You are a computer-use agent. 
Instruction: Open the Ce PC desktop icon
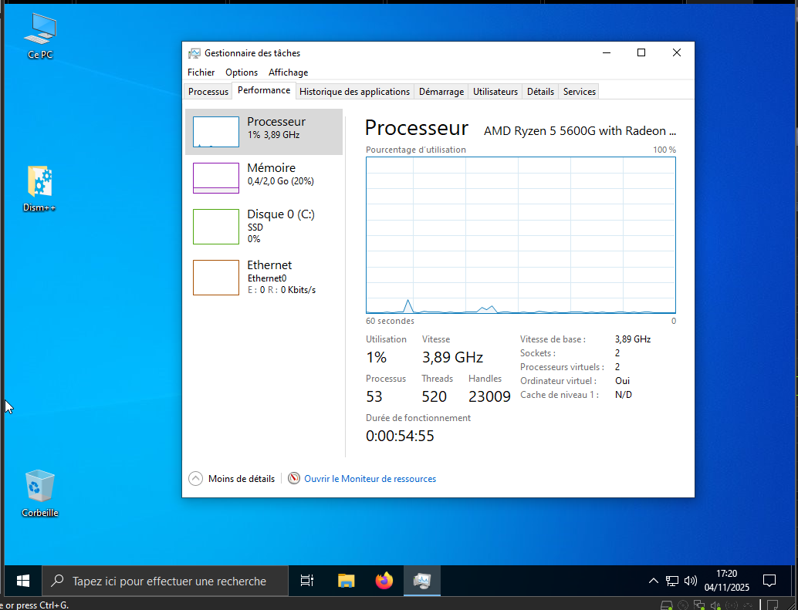coord(39,35)
